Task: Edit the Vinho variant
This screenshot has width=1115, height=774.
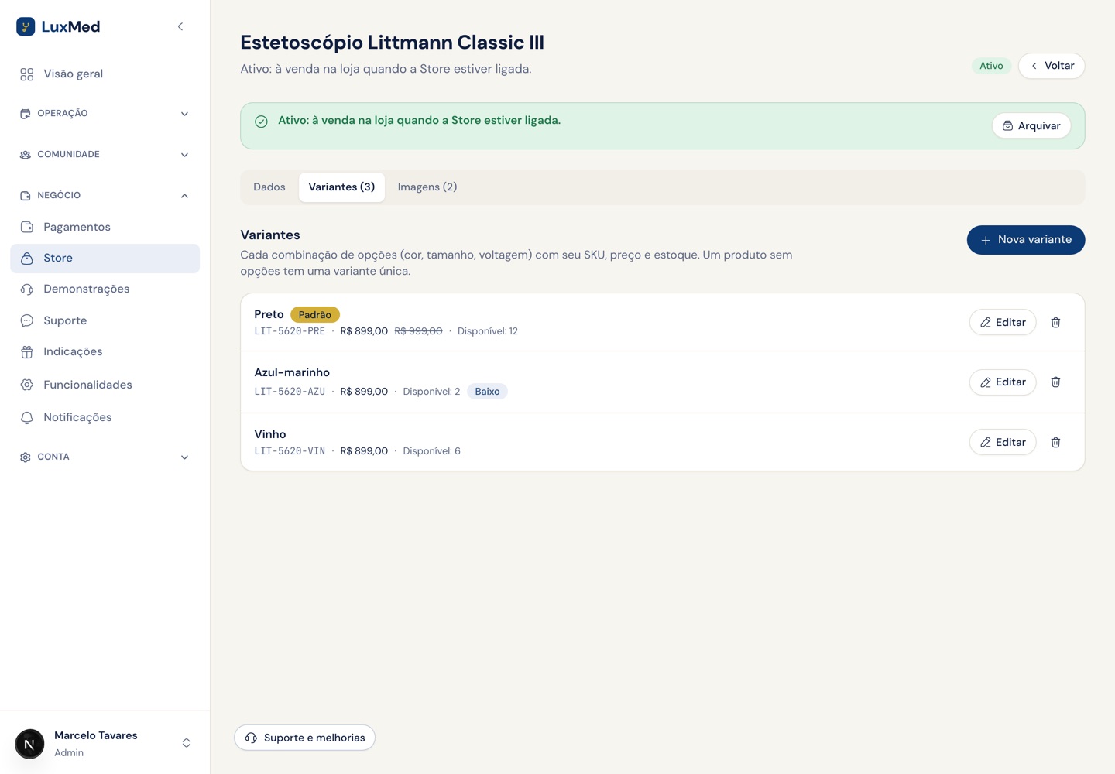Action: click(x=1003, y=443)
